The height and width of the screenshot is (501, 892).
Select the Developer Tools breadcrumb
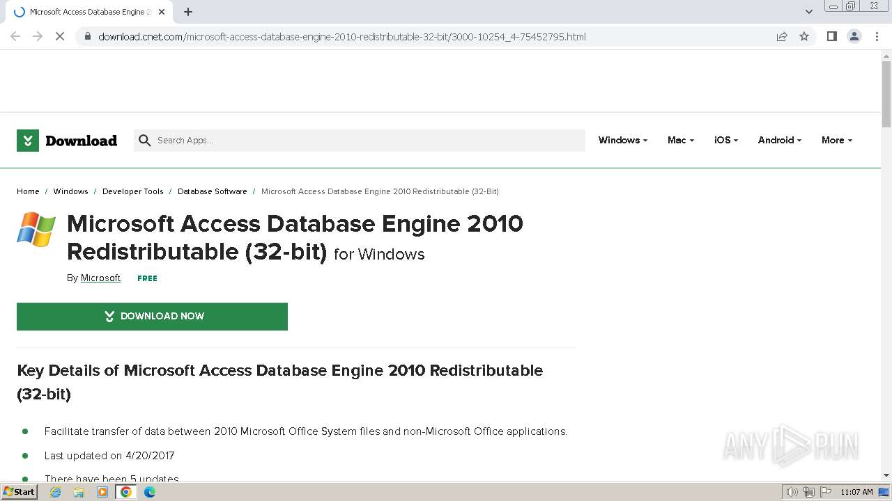click(x=132, y=191)
